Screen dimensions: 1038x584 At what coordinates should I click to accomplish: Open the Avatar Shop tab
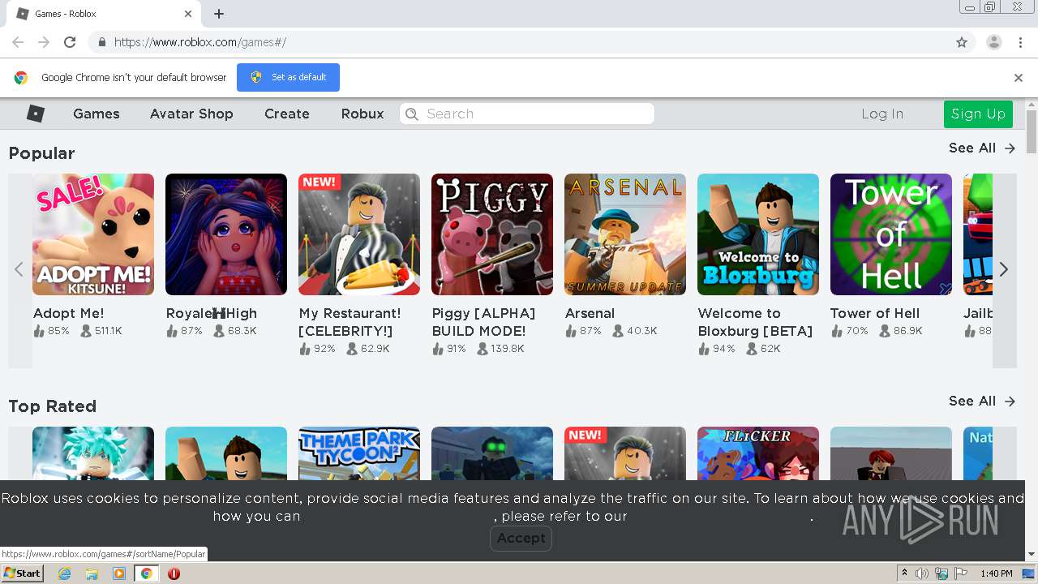tap(191, 114)
